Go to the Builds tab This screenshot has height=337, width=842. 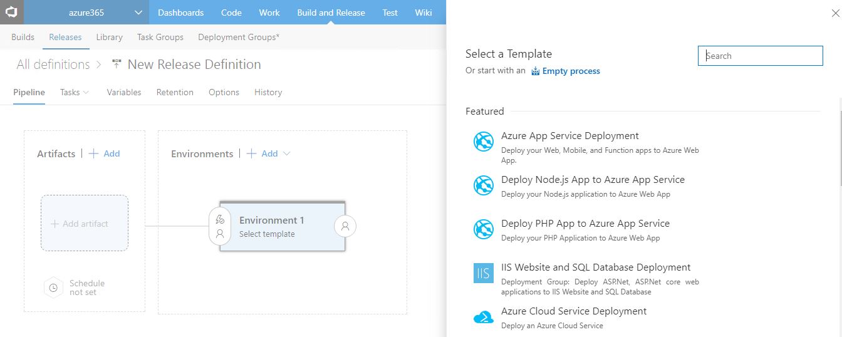coord(23,37)
